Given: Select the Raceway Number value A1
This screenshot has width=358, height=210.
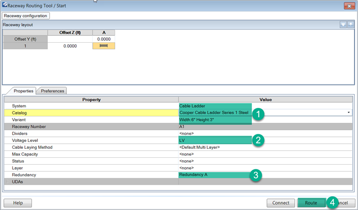Looking at the screenshot, I should 182,126.
